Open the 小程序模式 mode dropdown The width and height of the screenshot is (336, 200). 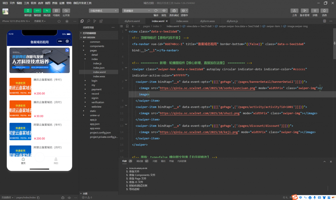[103, 11]
